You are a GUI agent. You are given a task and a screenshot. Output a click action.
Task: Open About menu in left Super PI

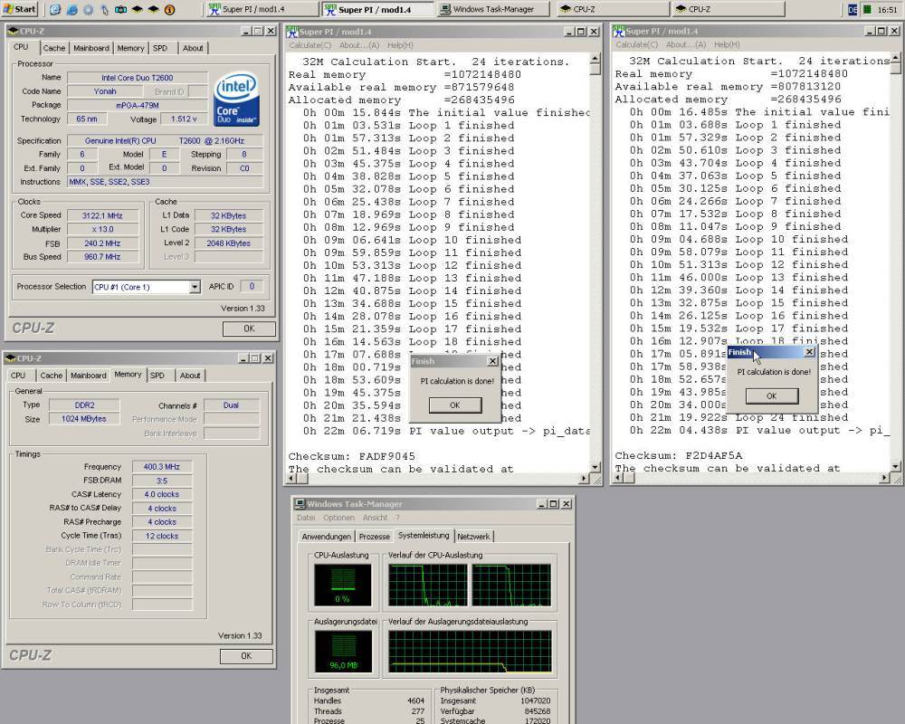tap(359, 45)
